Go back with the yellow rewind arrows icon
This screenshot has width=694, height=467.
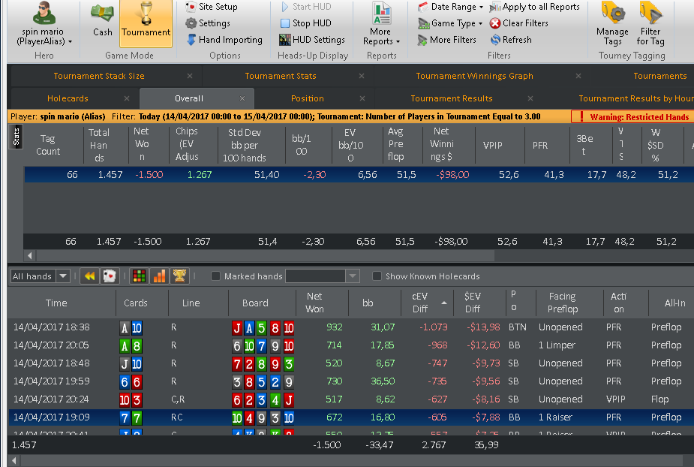tap(89, 276)
